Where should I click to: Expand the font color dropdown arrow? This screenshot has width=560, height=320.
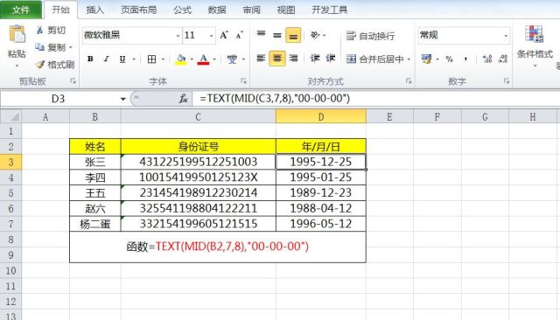(214, 59)
